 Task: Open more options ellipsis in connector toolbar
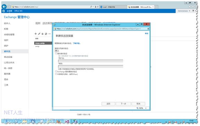point(50,34)
